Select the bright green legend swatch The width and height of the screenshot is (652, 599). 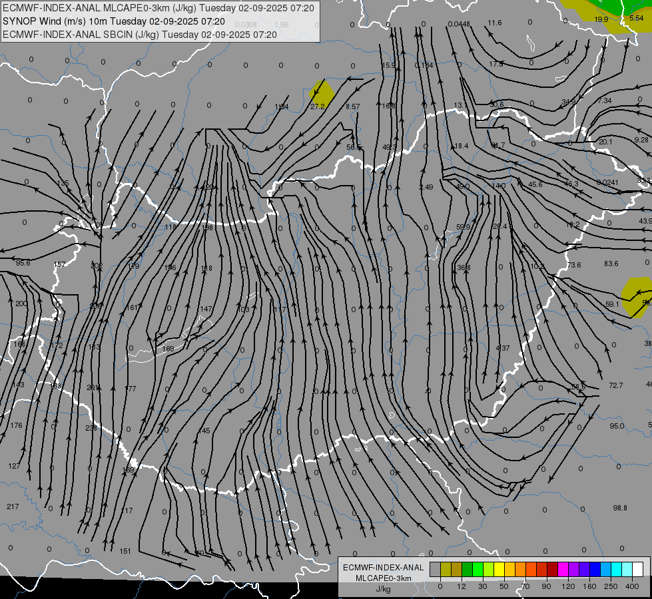click(x=478, y=570)
